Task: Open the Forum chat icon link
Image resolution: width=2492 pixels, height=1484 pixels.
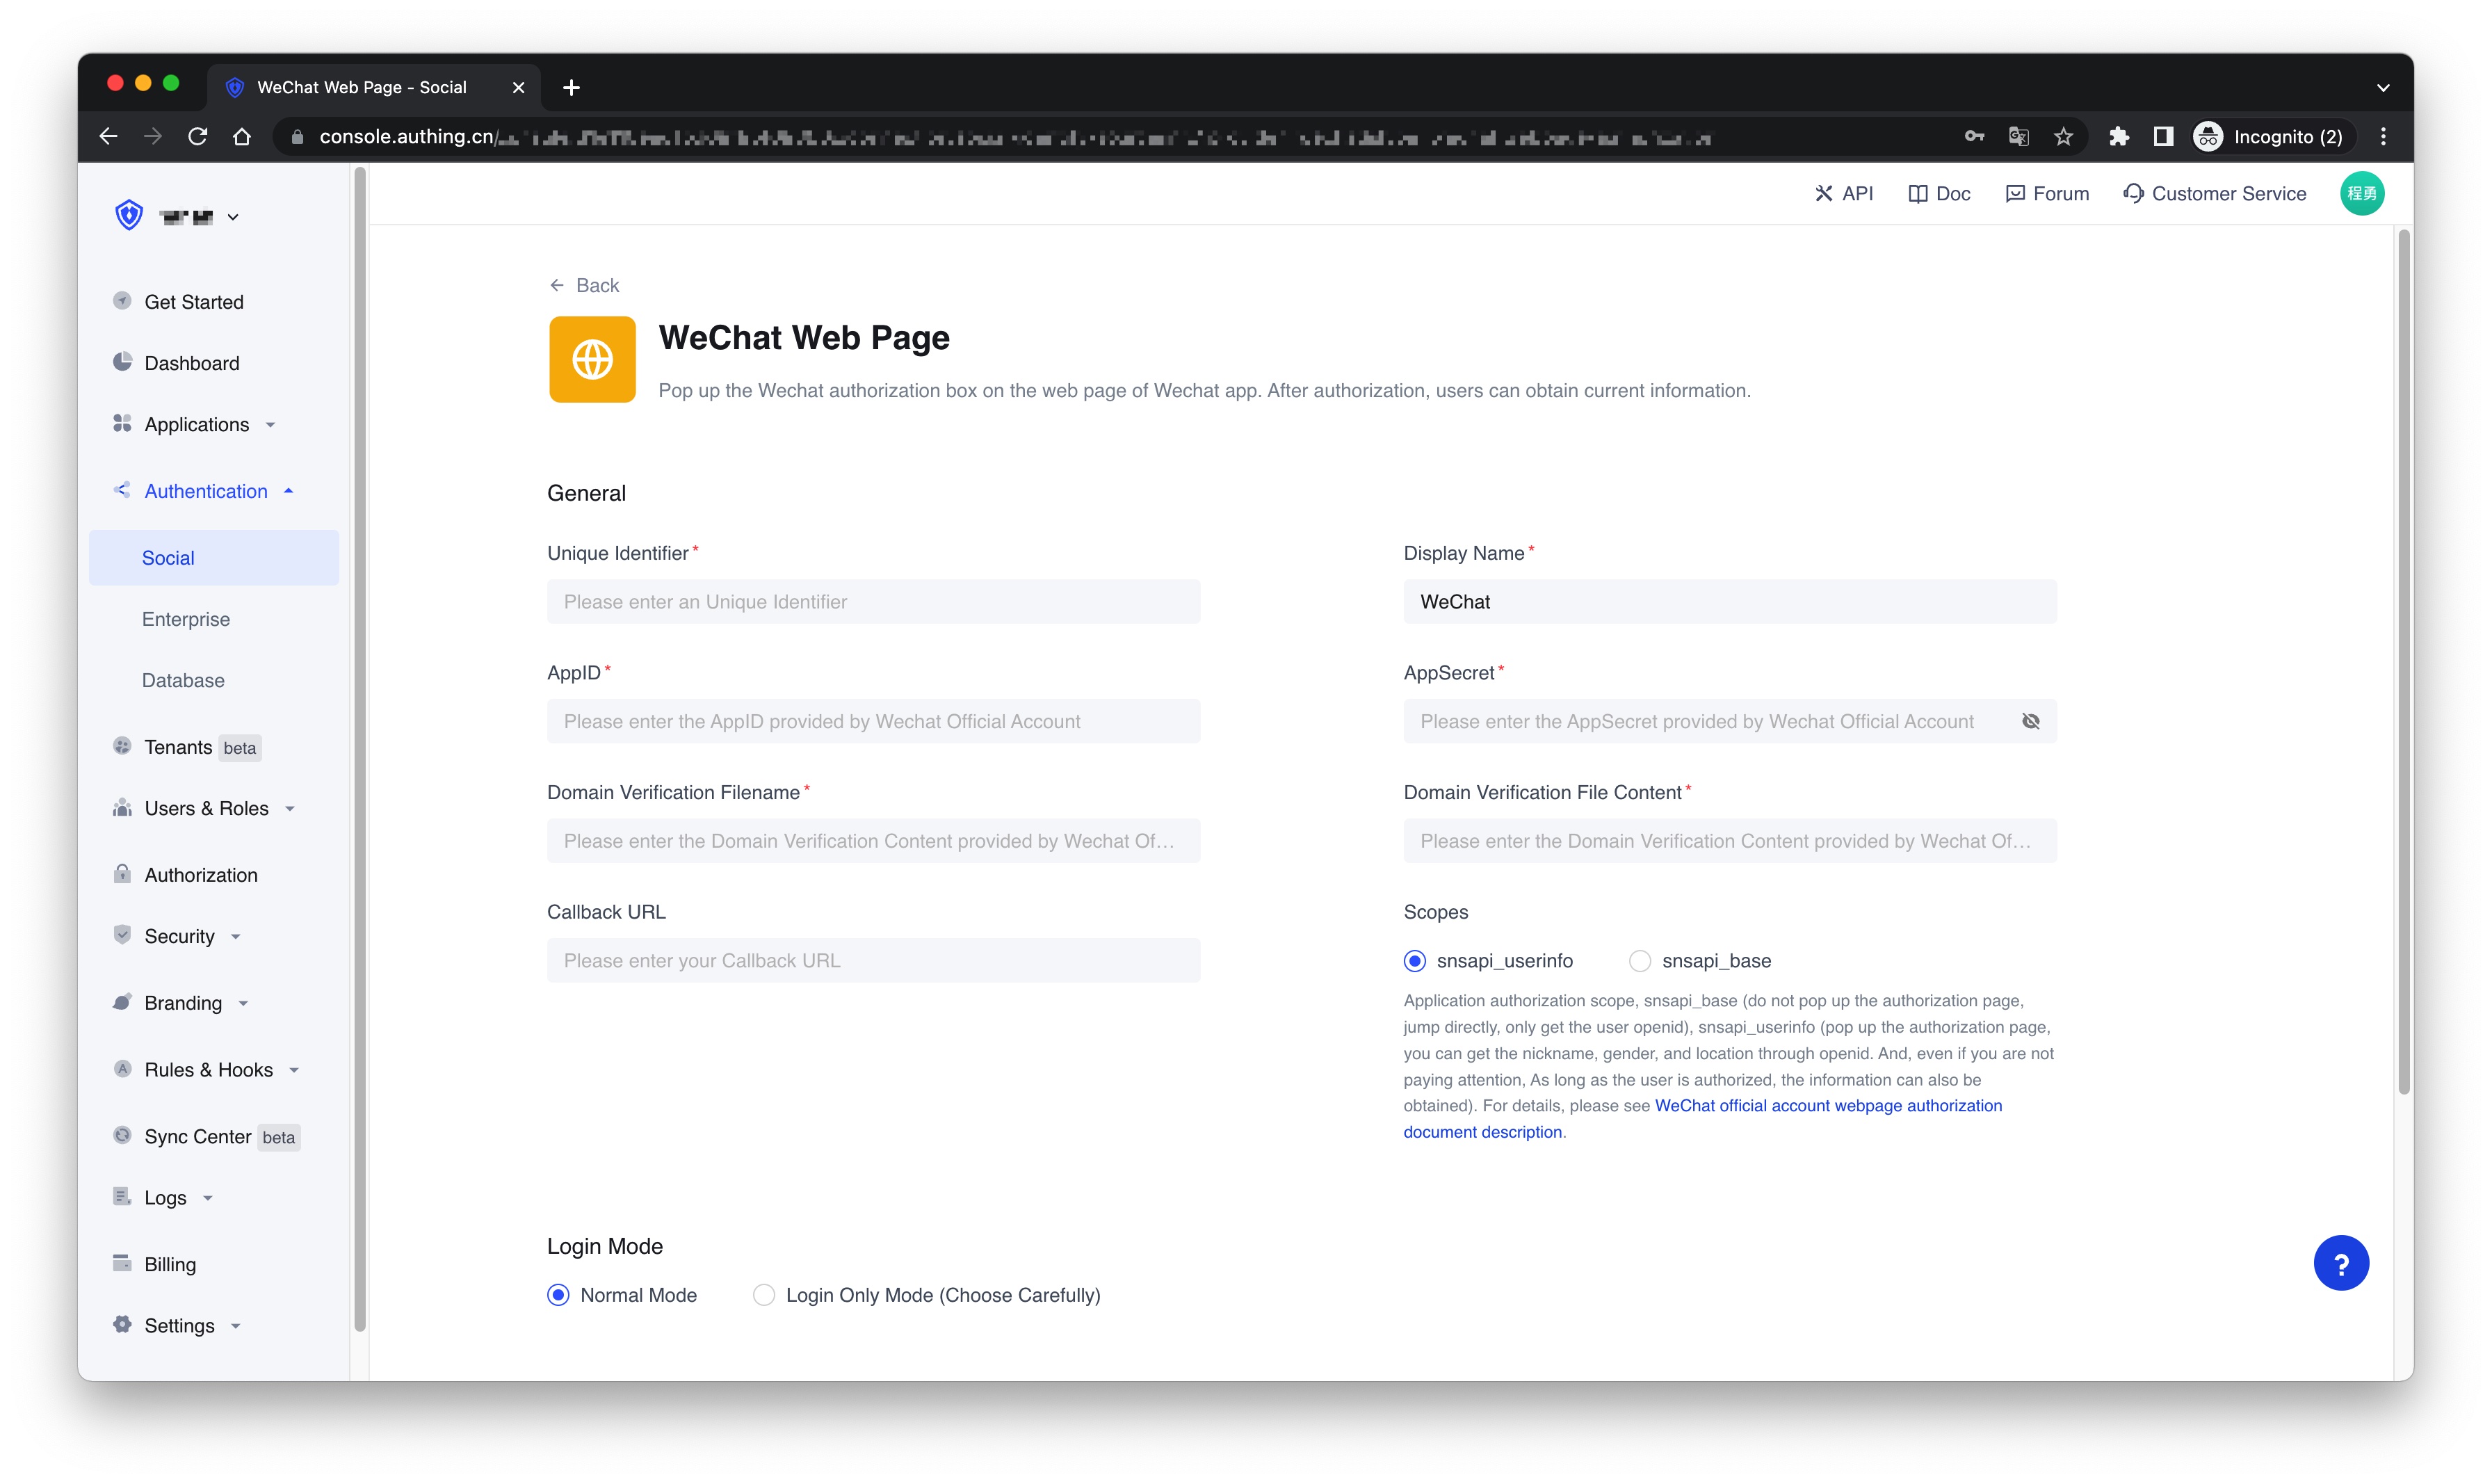Action: pos(2014,194)
